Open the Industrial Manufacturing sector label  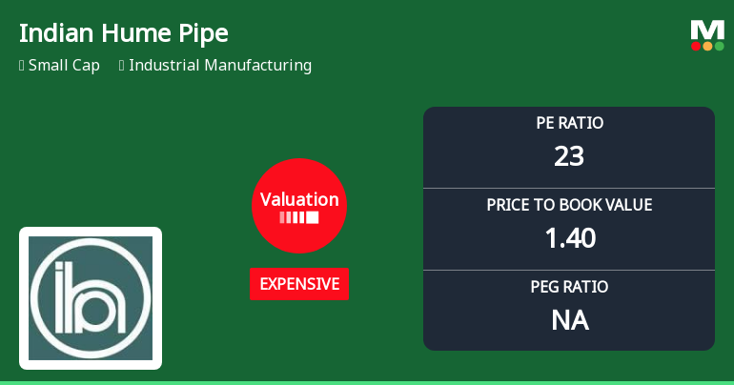pyautogui.click(x=220, y=65)
